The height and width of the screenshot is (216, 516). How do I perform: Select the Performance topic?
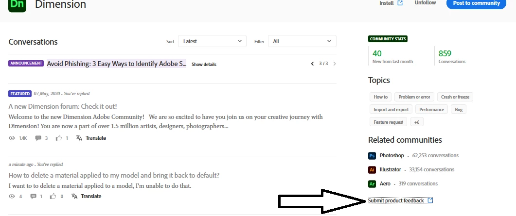coord(431,110)
